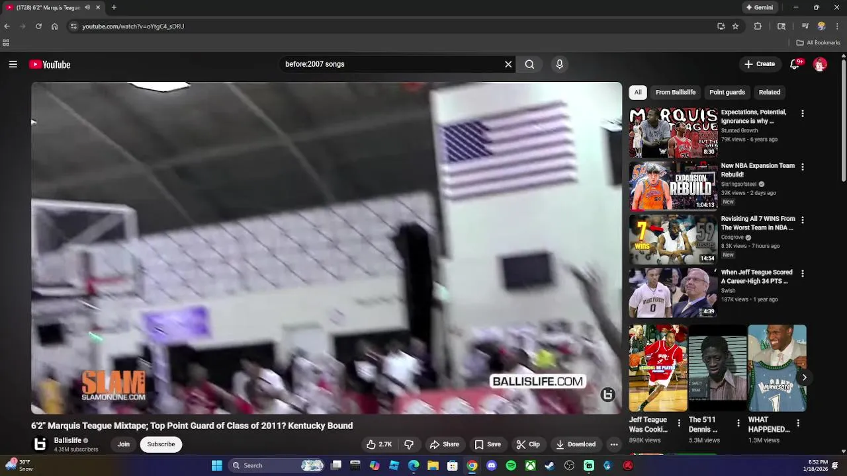This screenshot has width=847, height=476.
Task: Click in the Chrome address bar URL
Action: (x=133, y=26)
